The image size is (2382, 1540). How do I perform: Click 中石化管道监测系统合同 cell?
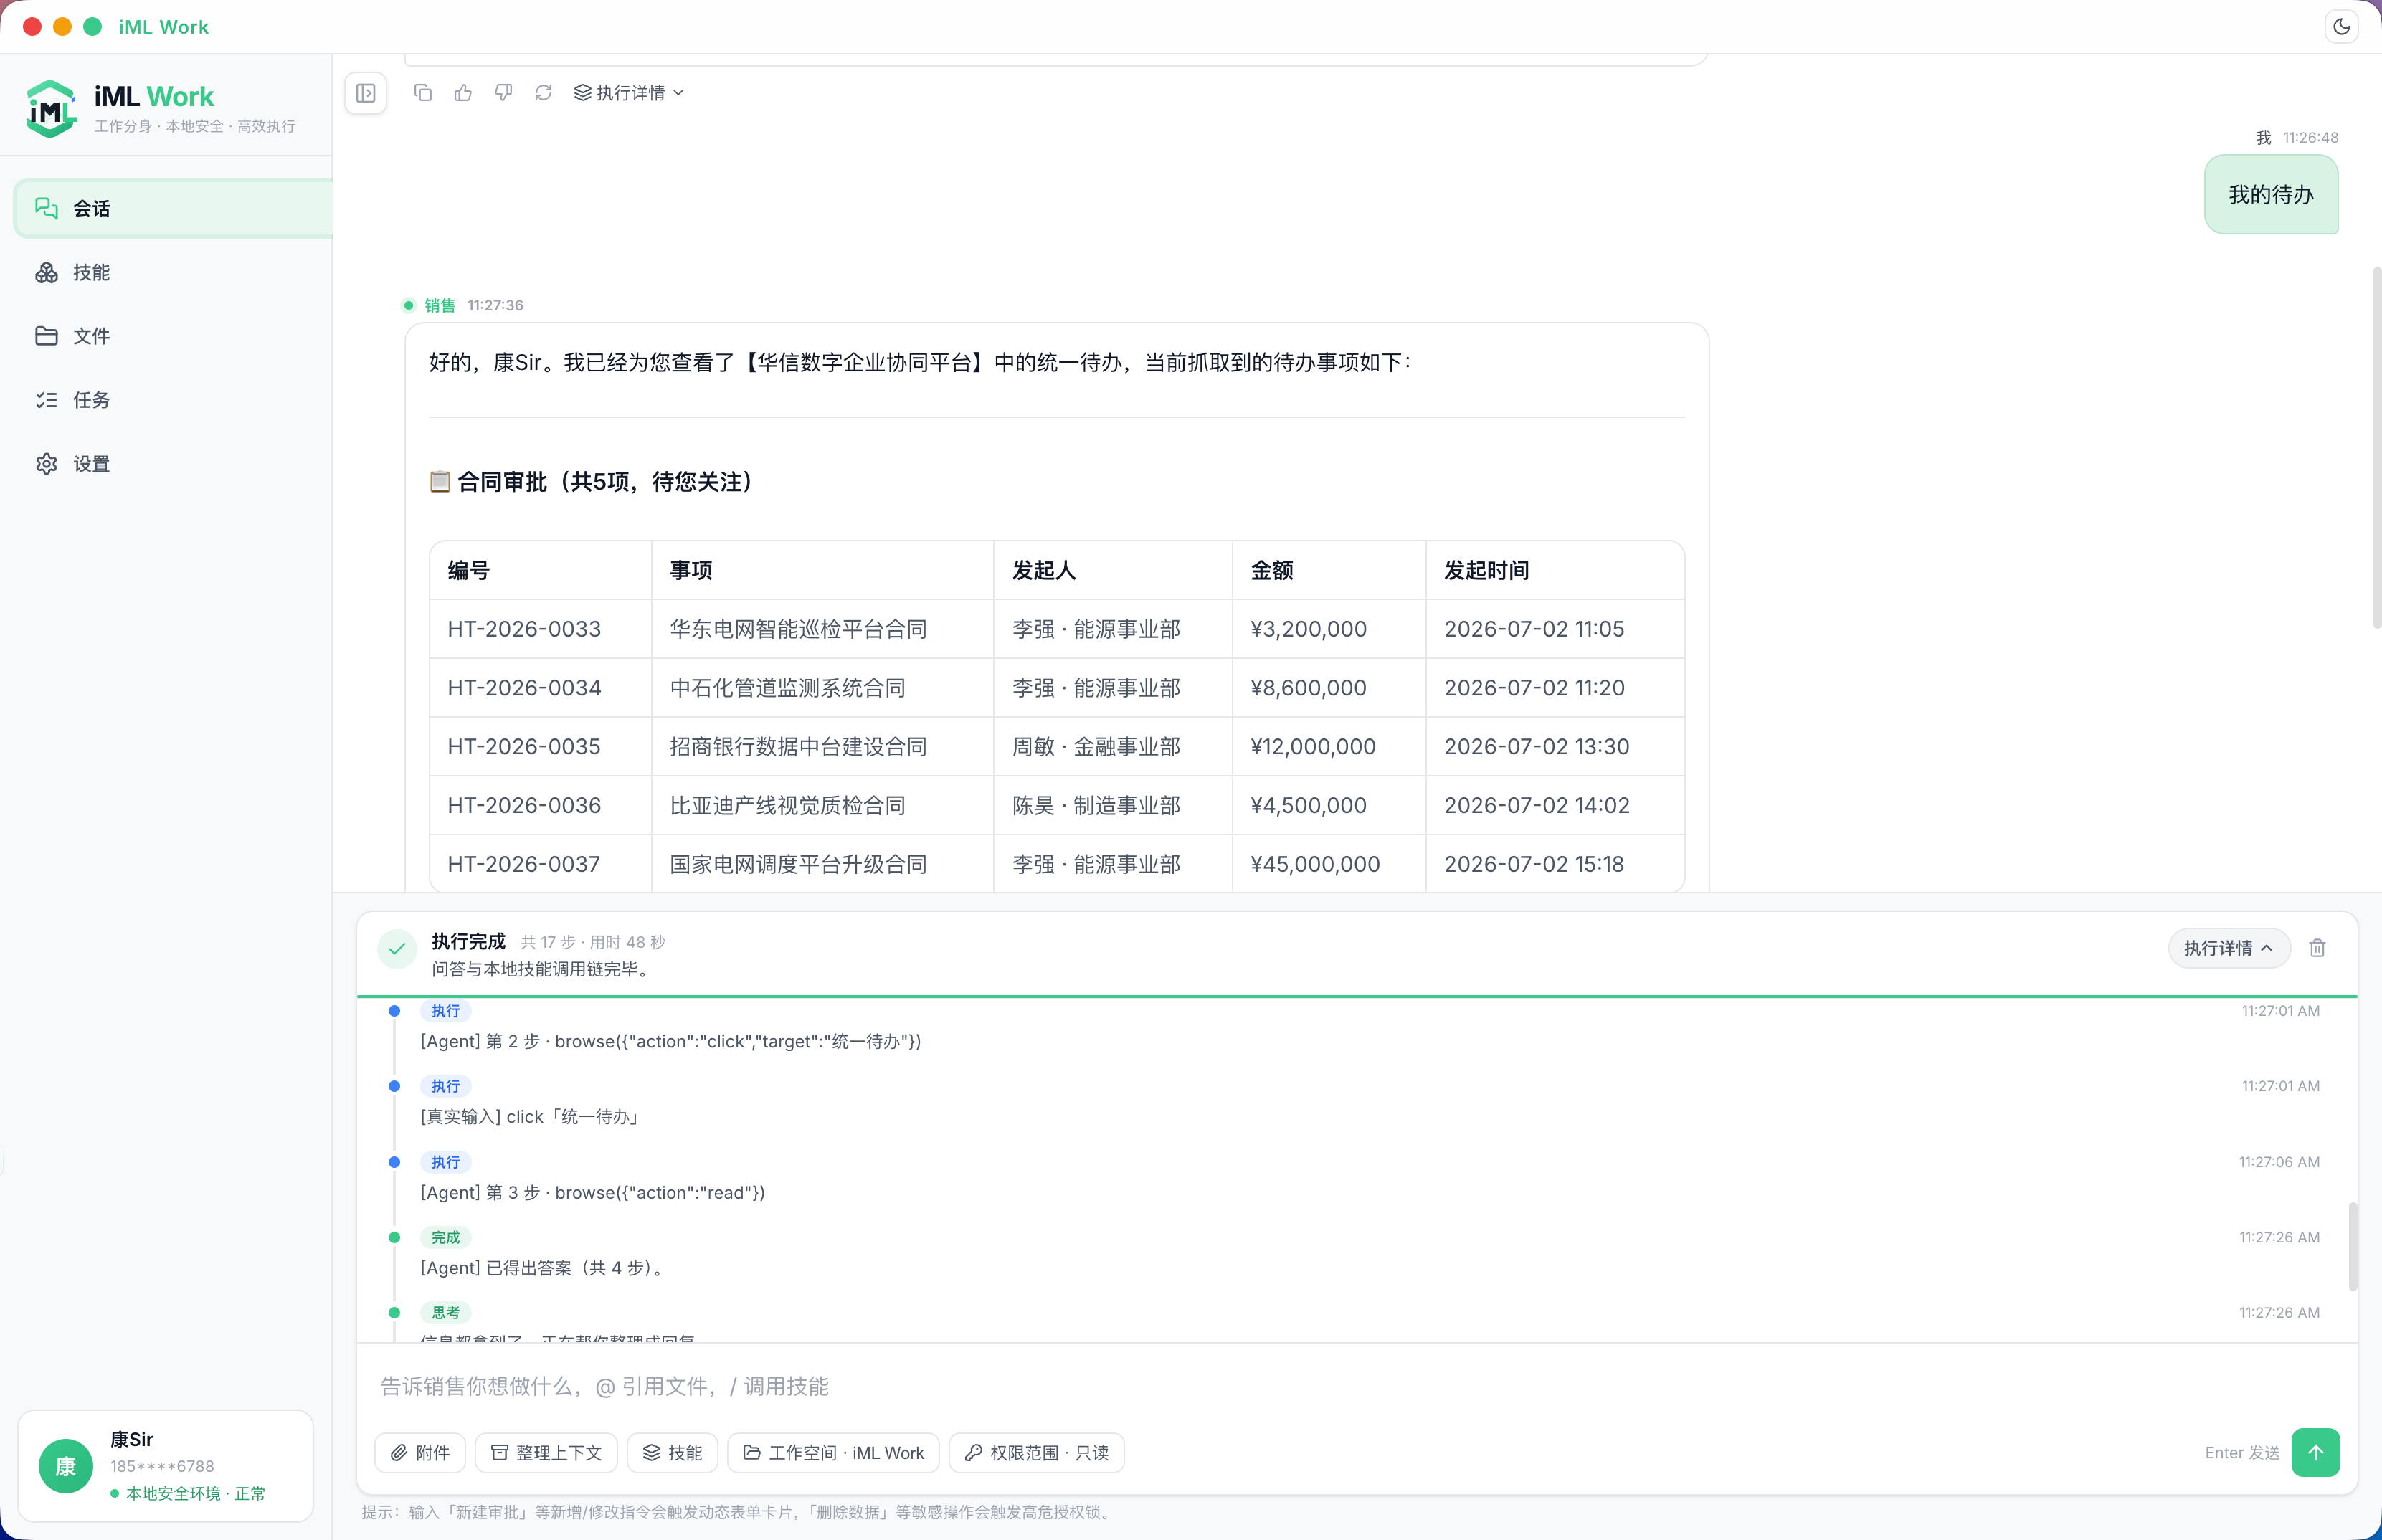tap(822, 688)
